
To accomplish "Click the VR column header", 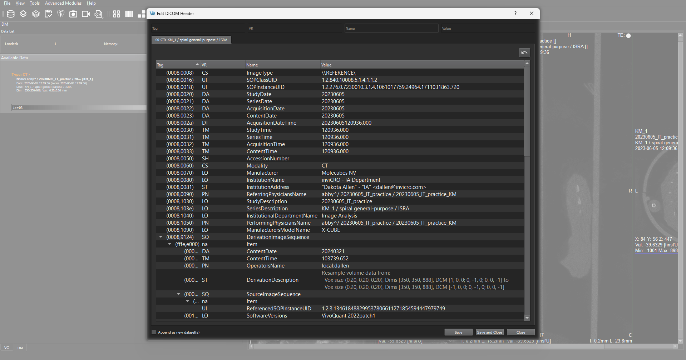I will coord(222,65).
